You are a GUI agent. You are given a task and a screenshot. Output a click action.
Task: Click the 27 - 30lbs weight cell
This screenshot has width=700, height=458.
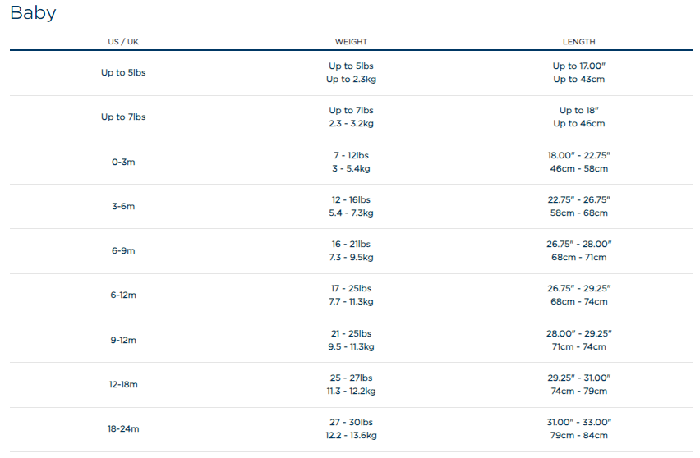point(351,422)
